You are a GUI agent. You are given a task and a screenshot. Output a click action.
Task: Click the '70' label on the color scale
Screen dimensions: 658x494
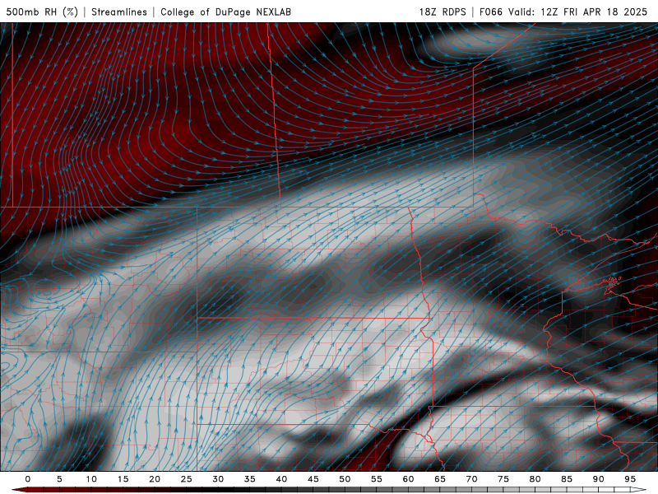tap(471, 479)
